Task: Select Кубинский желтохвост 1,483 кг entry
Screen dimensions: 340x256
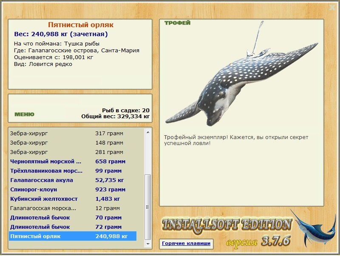Action: click(73, 199)
